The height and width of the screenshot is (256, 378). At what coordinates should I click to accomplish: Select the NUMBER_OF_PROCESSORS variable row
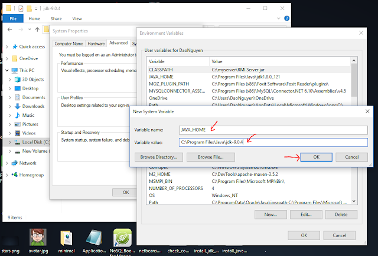pyautogui.click(x=248, y=188)
